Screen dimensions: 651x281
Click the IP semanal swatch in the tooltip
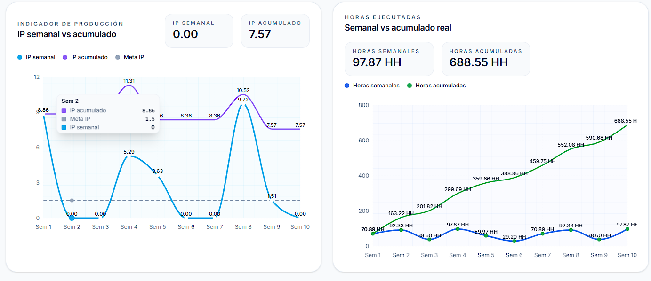click(64, 127)
